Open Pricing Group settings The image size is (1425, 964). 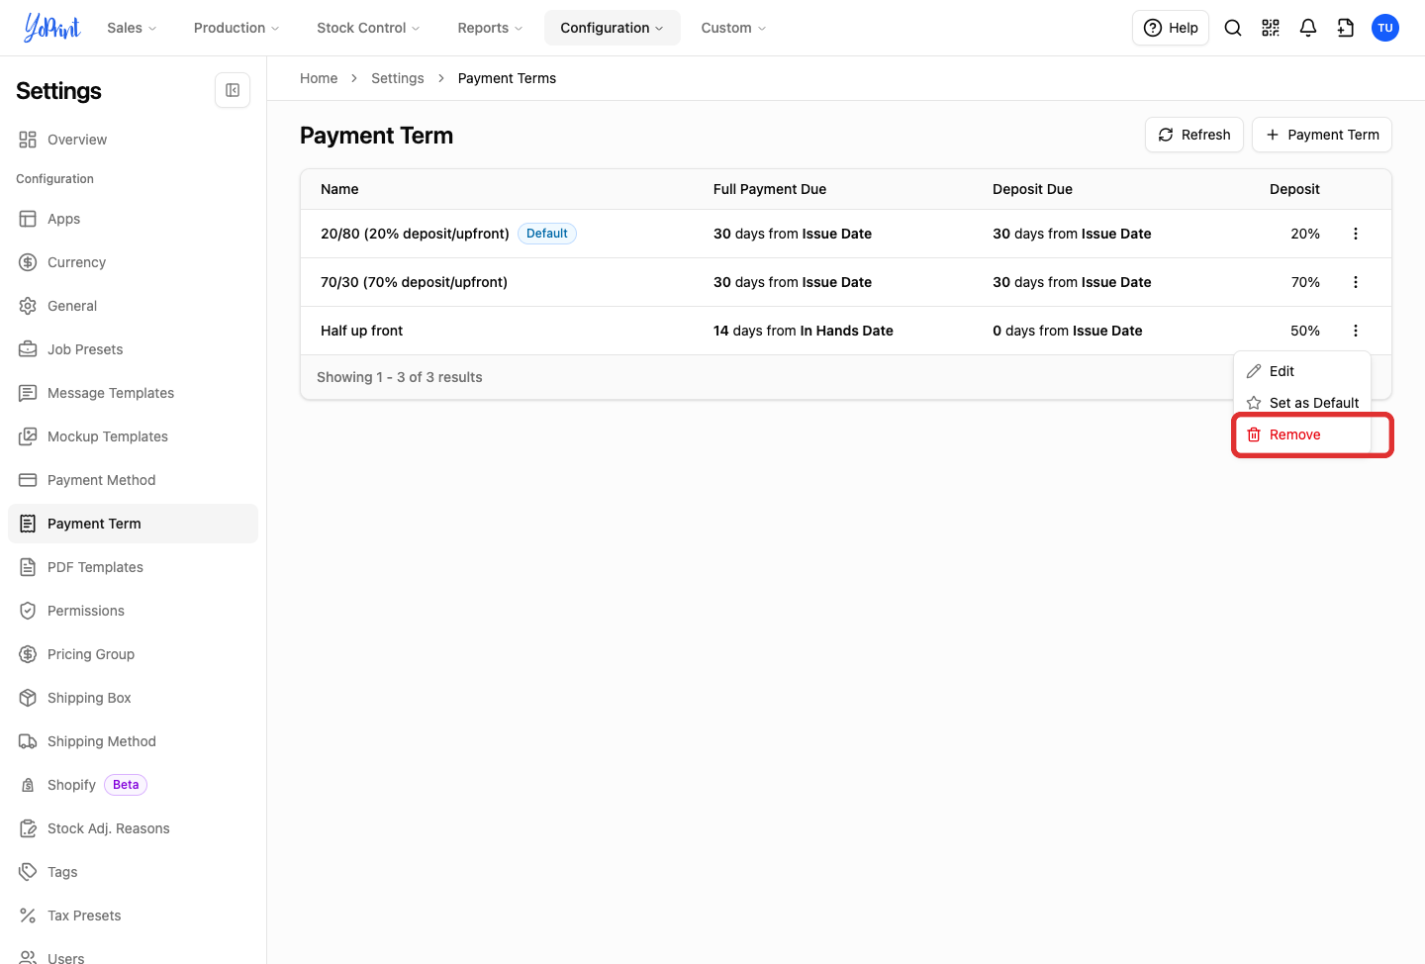[133, 654]
